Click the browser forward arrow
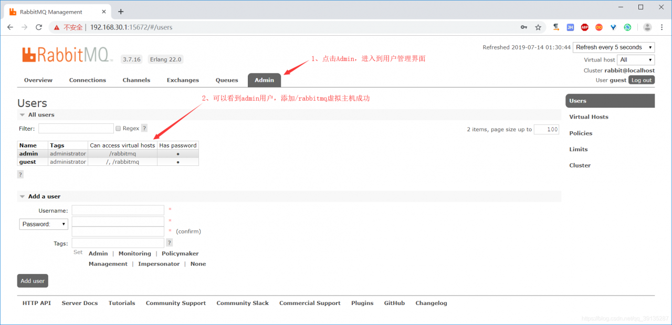Image resolution: width=672 pixels, height=325 pixels. pos(25,27)
